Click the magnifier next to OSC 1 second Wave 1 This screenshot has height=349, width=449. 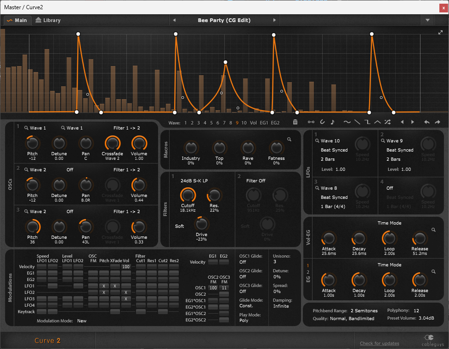(x=63, y=128)
